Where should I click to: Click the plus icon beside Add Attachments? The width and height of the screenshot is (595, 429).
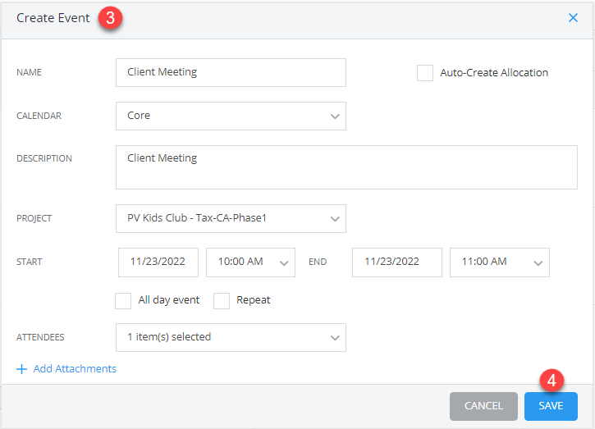point(22,369)
